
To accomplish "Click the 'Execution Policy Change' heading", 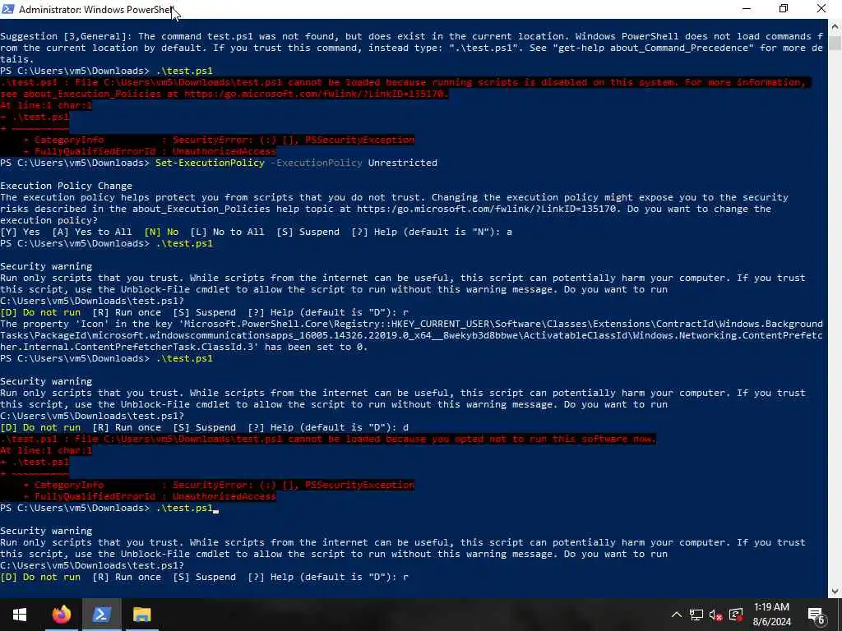I will (66, 186).
